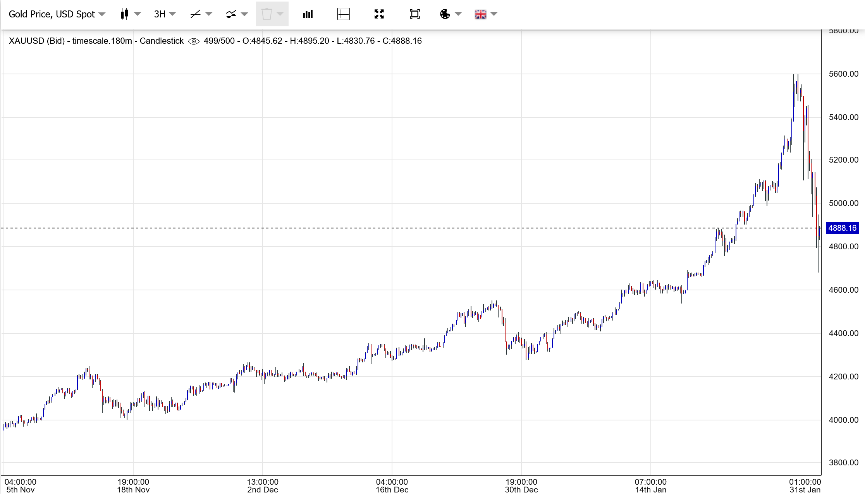
Task: Click the candlestick chart type icon
Action: point(124,14)
